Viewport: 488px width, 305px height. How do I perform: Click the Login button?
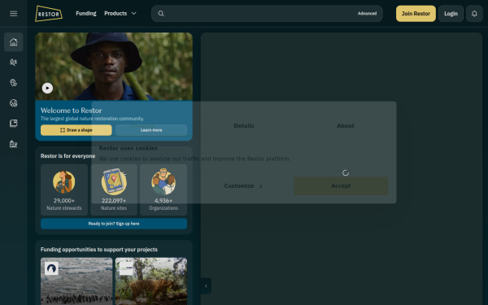(451, 13)
